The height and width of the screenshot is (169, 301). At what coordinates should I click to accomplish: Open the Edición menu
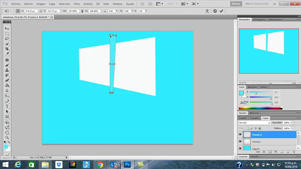pos(28,4)
